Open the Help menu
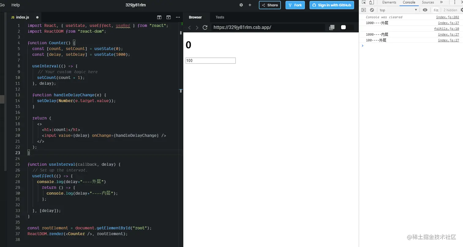This screenshot has height=247, width=463. (x=15, y=5)
